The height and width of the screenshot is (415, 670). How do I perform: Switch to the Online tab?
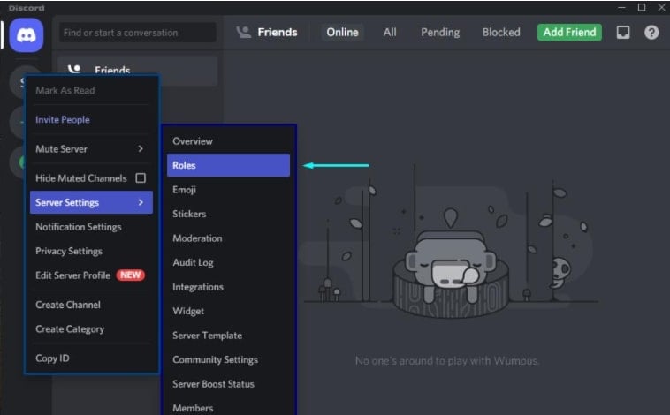tap(342, 33)
